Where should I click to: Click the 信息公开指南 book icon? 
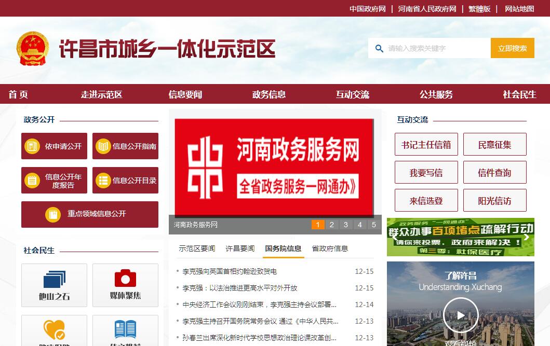click(103, 146)
